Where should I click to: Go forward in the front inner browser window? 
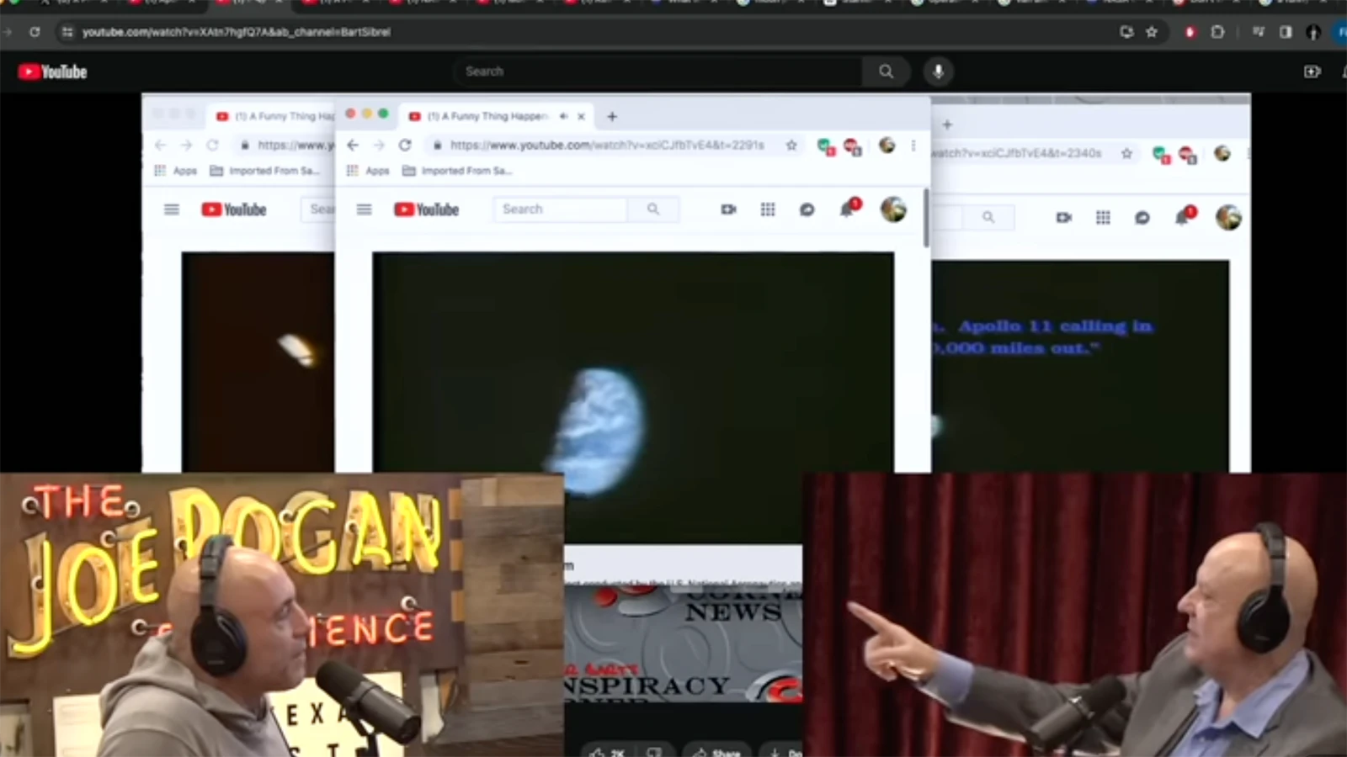click(x=379, y=145)
